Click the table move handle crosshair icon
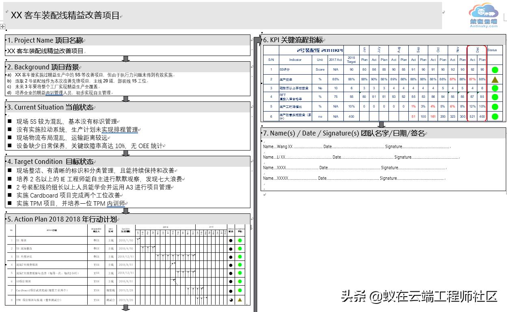Viewport: 507px width, 312px height. pyautogui.click(x=3, y=26)
